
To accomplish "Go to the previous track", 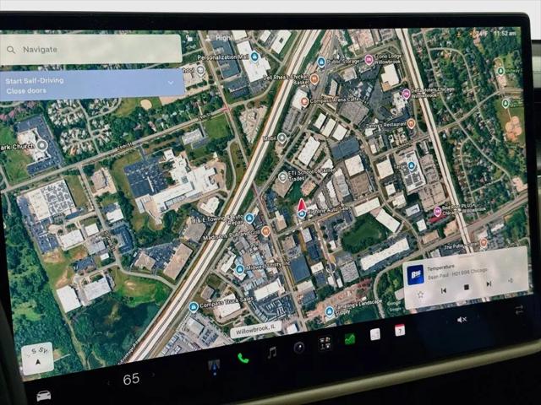I will tap(444, 290).
